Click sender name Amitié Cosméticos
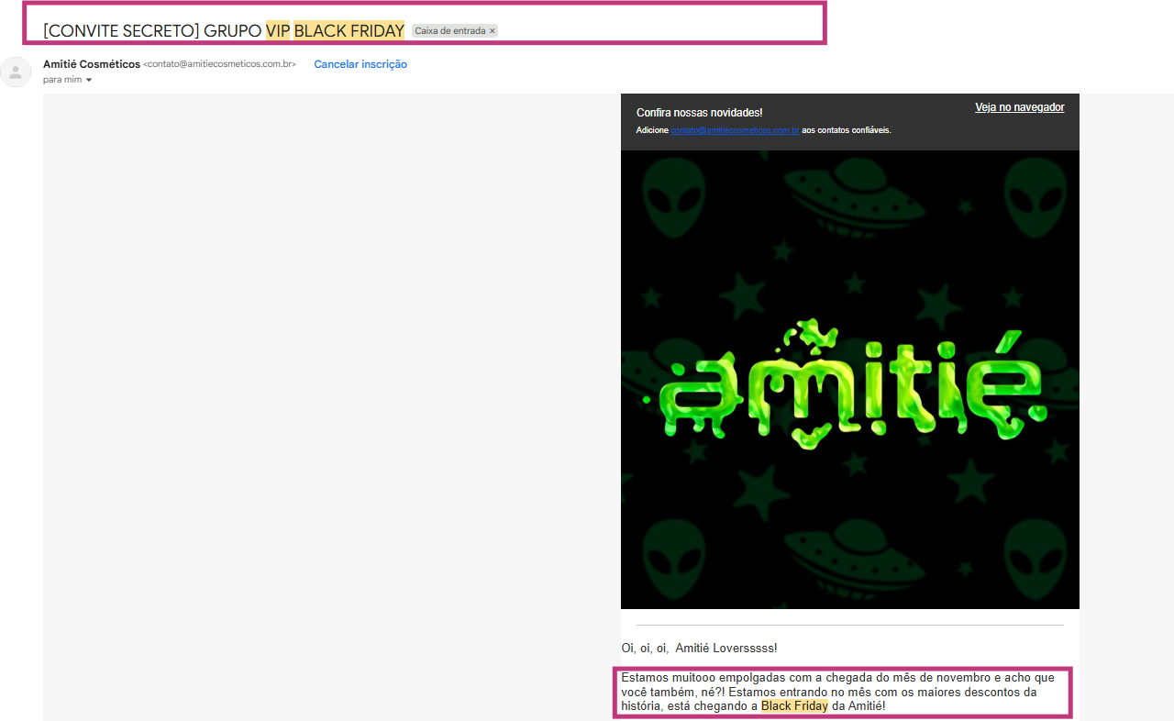The height and width of the screenshot is (721, 1174). tap(92, 64)
